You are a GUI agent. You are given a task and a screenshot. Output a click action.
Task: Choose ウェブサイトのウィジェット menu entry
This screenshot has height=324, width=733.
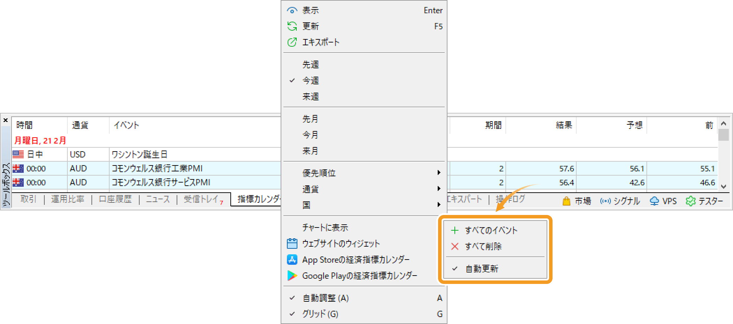360,244
